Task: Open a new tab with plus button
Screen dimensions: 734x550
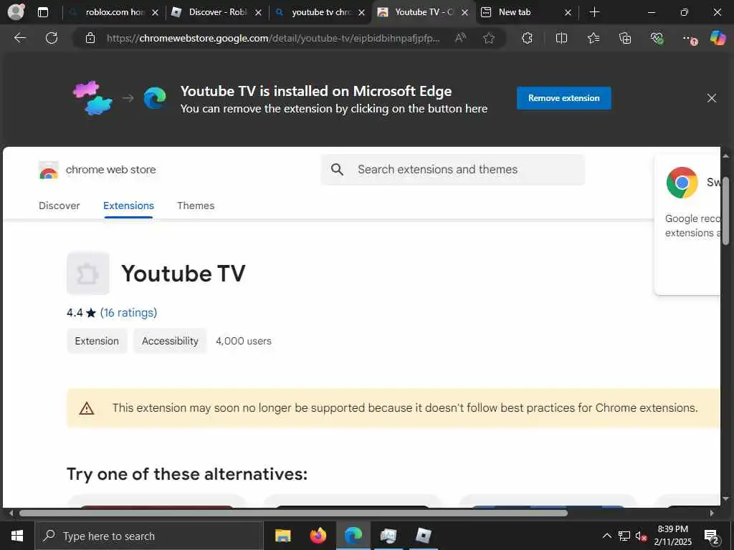Action: click(x=594, y=12)
